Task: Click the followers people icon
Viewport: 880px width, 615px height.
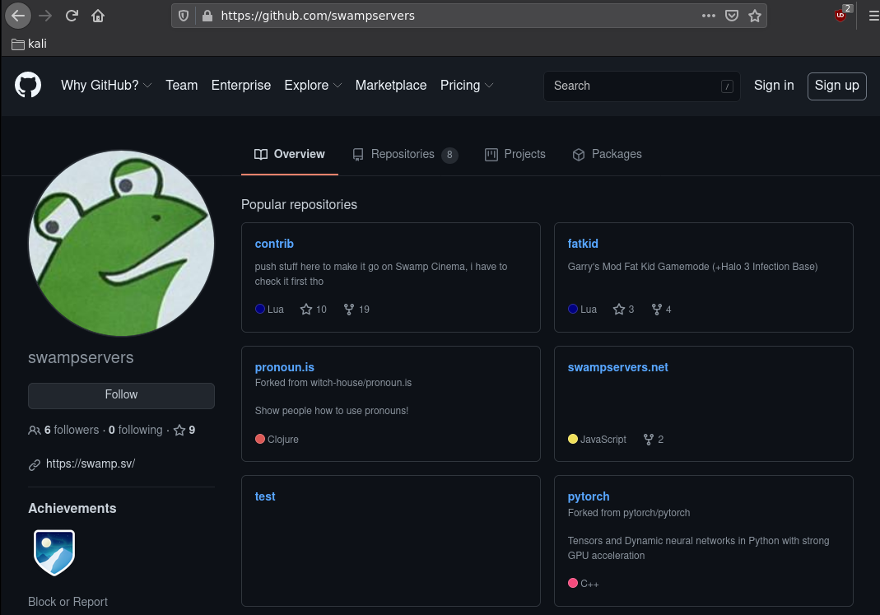Action: click(35, 431)
